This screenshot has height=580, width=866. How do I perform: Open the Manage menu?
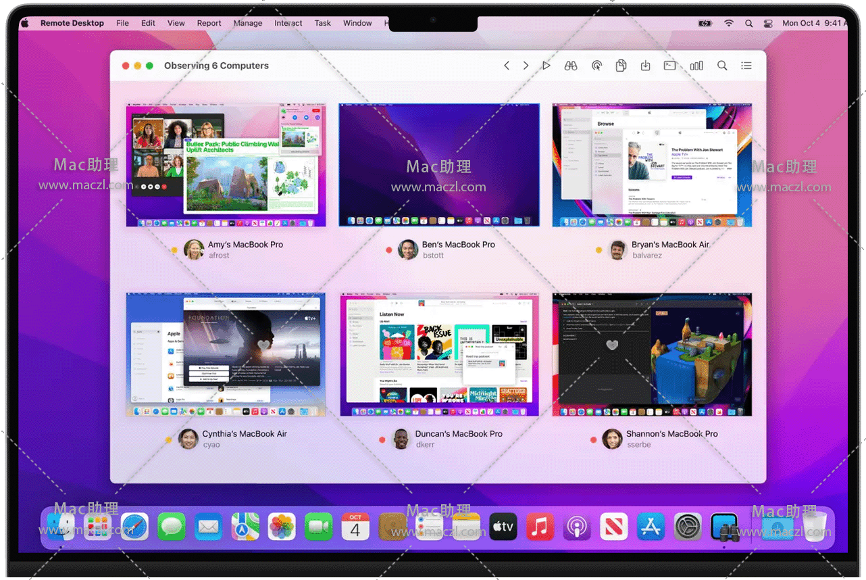[248, 23]
